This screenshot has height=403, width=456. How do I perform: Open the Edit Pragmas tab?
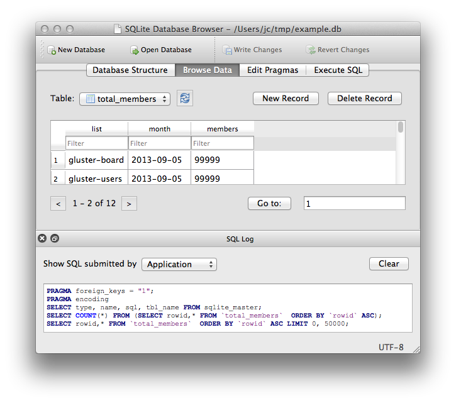(272, 70)
